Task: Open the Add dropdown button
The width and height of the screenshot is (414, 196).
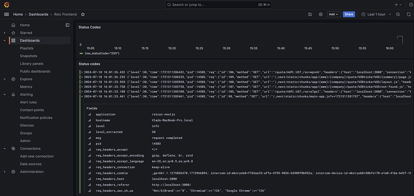Action: [x=334, y=14]
